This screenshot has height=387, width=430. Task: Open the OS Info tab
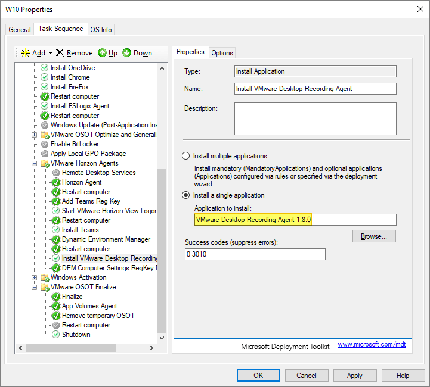click(x=101, y=30)
